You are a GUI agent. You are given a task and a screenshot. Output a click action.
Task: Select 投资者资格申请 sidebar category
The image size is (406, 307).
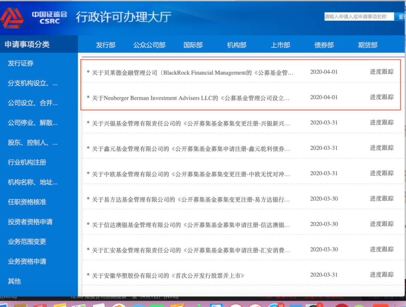tap(30, 222)
